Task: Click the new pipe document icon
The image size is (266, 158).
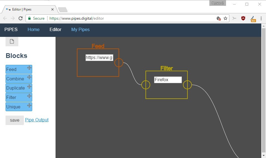Action: pyautogui.click(x=12, y=41)
